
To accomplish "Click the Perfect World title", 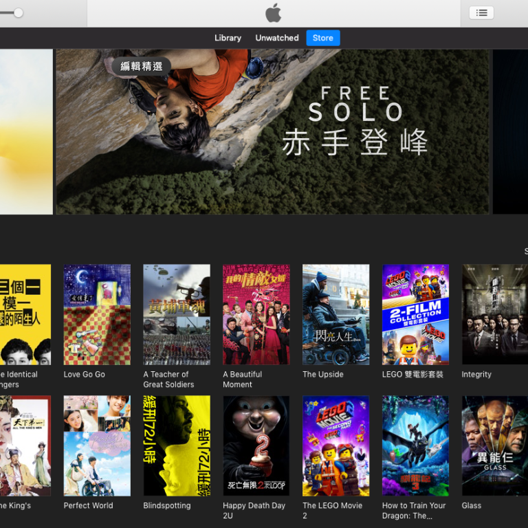I will [88, 505].
